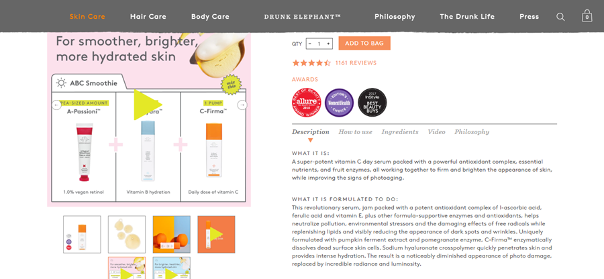This screenshot has height=279, width=604.
Task: Switch to the Ingredients tab
Action: click(x=400, y=132)
